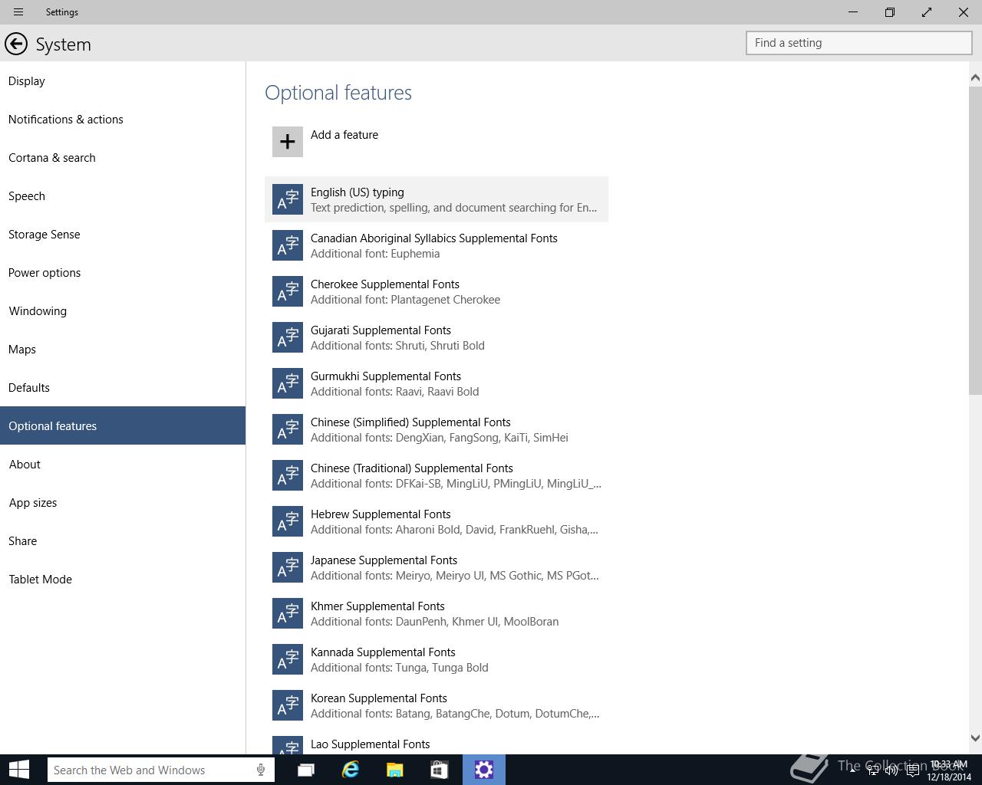Open the Action Center notification icon

click(913, 771)
